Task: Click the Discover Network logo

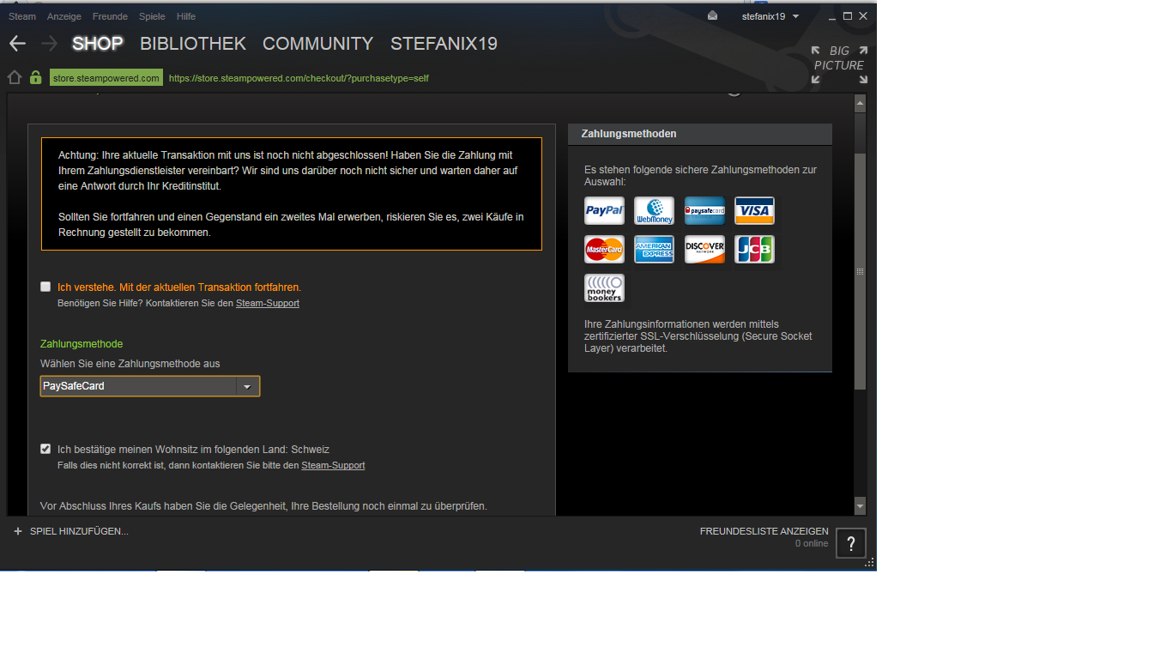Action: click(704, 249)
